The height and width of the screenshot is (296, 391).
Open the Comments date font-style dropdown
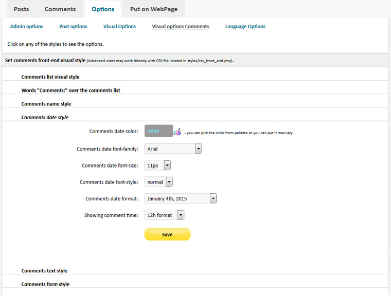point(158,182)
